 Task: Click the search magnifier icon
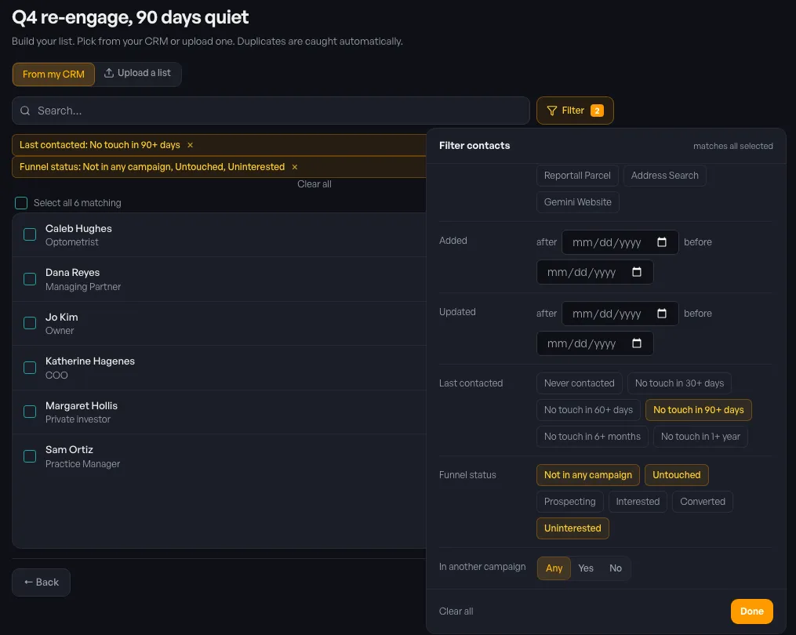[25, 111]
